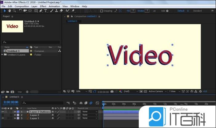Select the Type tool
Screen dimensions: 216x128
46,11
